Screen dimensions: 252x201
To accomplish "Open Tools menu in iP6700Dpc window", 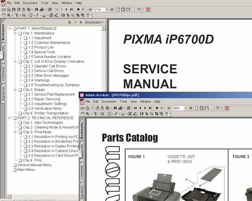I will pyautogui.click(x=123, y=102).
